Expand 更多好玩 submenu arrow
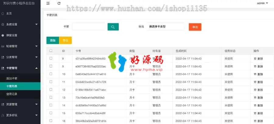Screen dimensions: 274x124 point(36,115)
